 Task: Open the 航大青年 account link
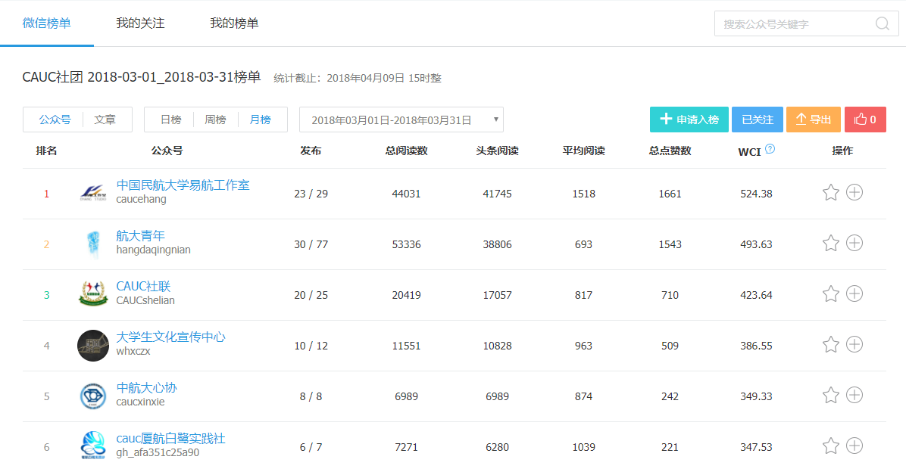pos(140,236)
